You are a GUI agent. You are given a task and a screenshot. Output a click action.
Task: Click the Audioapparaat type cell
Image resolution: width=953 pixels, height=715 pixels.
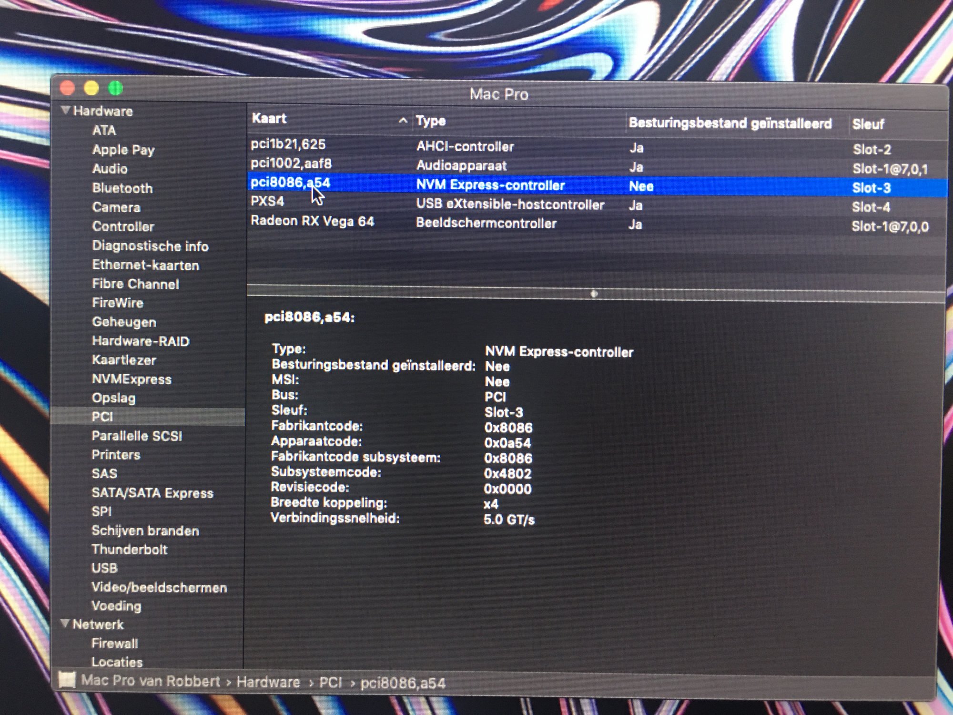click(461, 165)
